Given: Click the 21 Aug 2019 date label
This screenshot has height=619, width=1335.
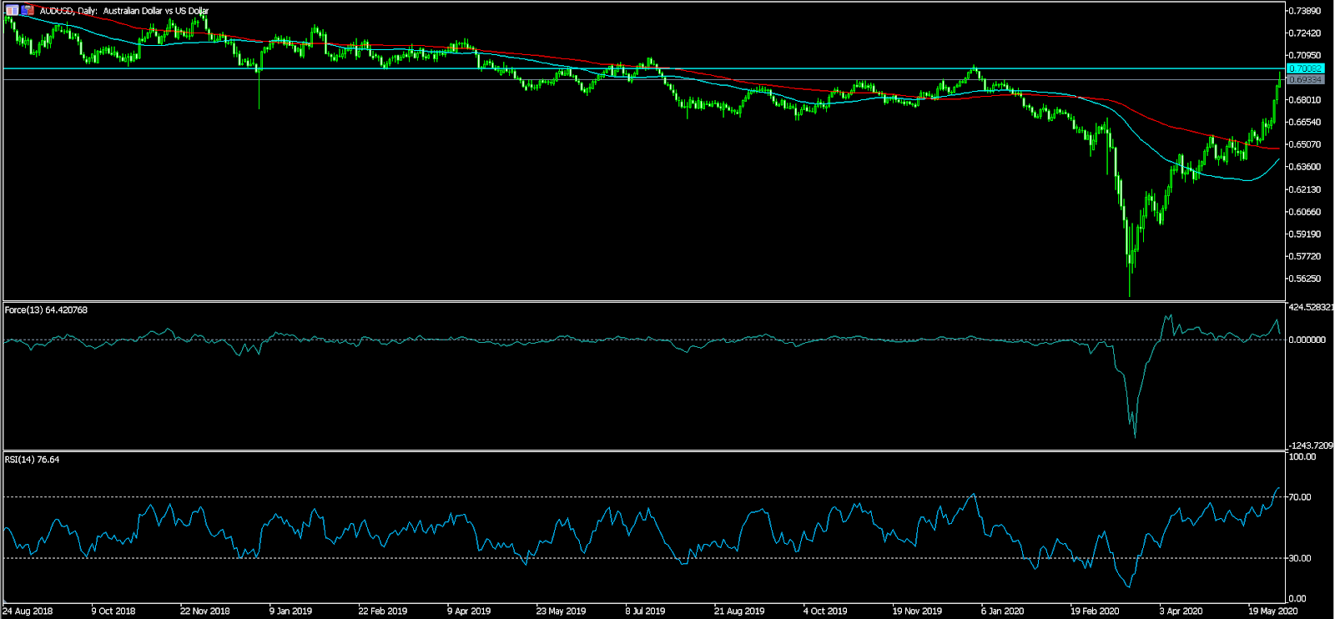Looking at the screenshot, I should point(739,611).
